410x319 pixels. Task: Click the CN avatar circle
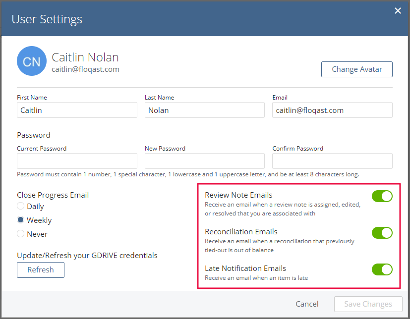[32, 61]
